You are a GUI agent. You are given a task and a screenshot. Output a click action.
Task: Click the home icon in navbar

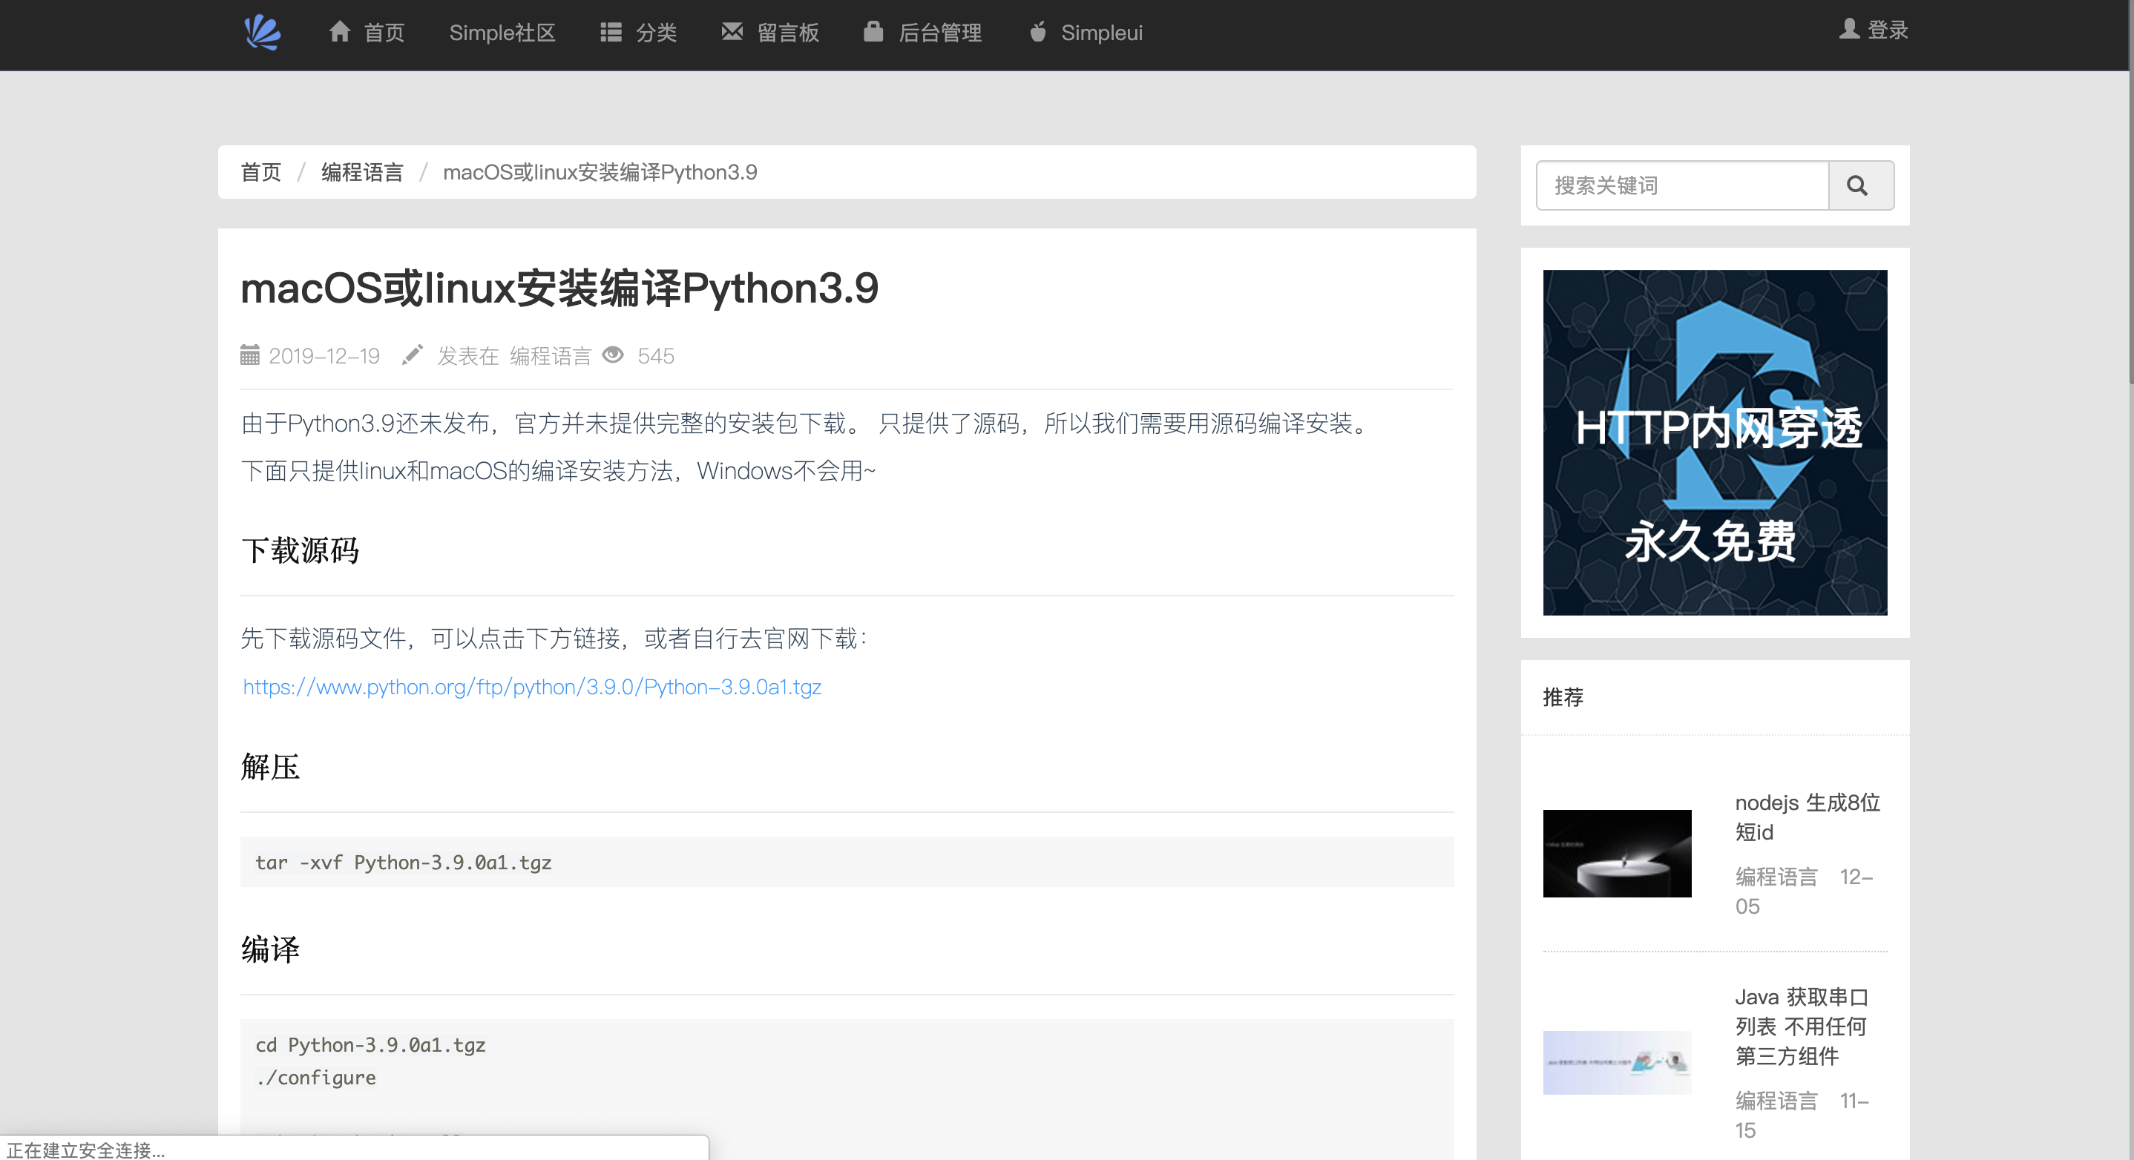point(340,31)
